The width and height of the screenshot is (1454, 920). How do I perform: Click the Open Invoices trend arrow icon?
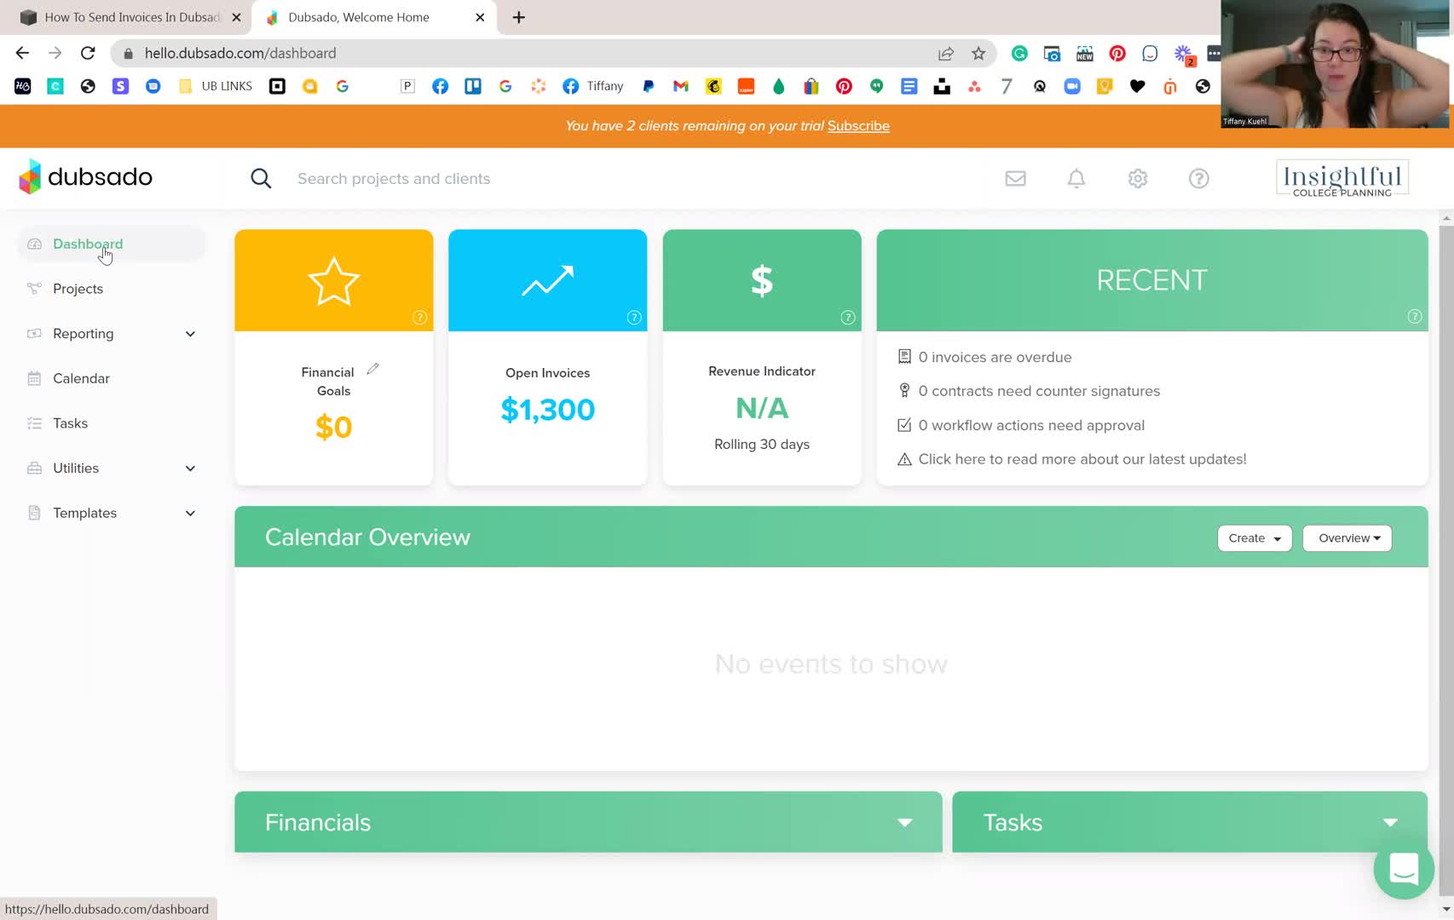click(547, 281)
